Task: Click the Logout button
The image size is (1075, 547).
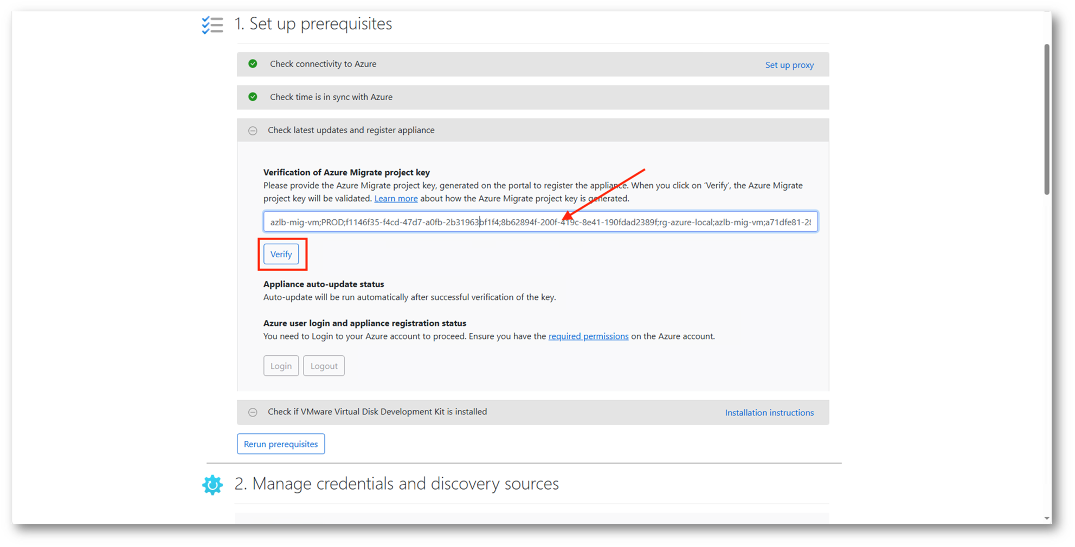Action: tap(324, 366)
